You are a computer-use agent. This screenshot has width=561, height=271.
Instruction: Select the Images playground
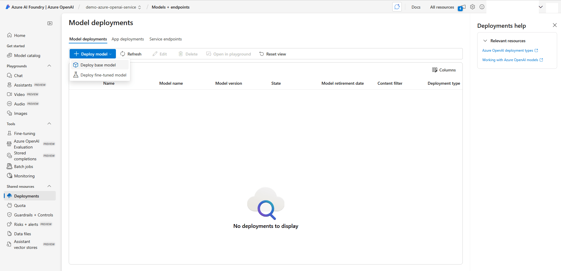pyautogui.click(x=20, y=113)
